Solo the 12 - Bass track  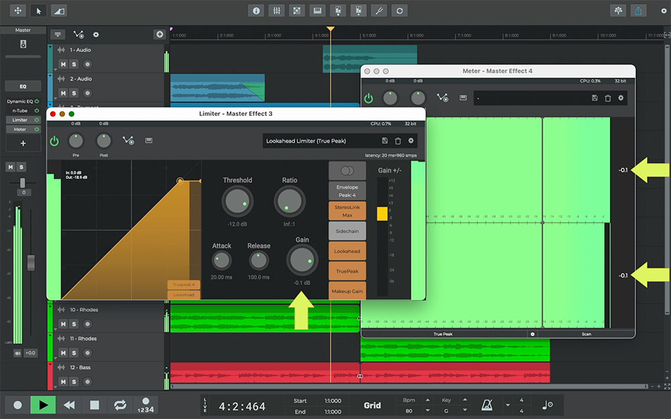[74, 381]
